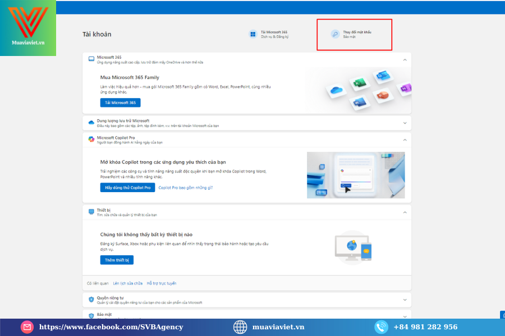Click Mở khóa Copilot heading text
505x336 pixels.
tap(163, 162)
